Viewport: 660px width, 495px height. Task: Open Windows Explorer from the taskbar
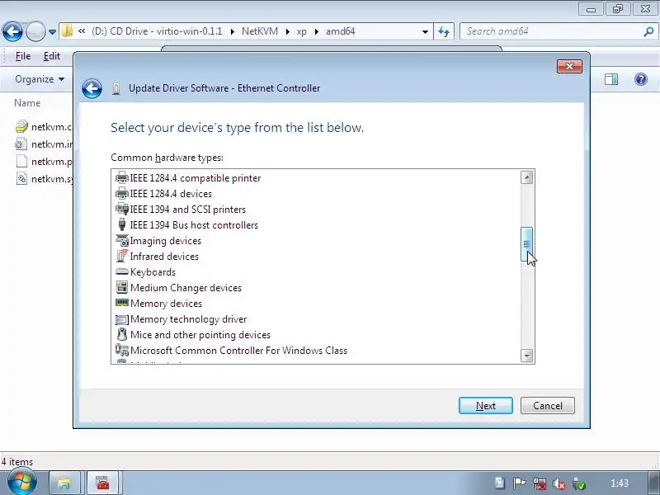click(65, 483)
